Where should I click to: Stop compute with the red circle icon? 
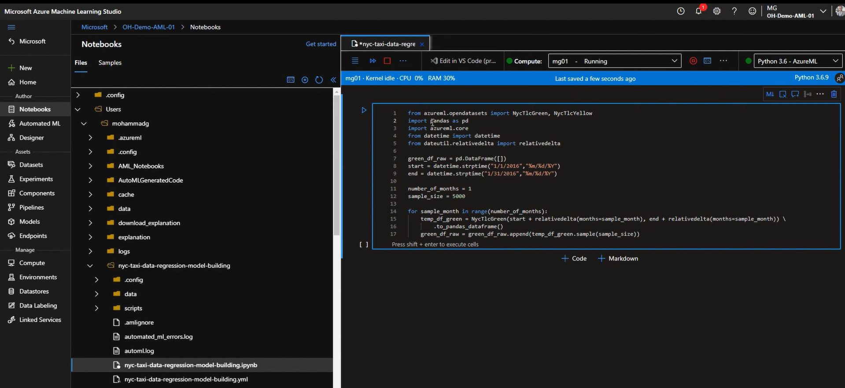[693, 61]
